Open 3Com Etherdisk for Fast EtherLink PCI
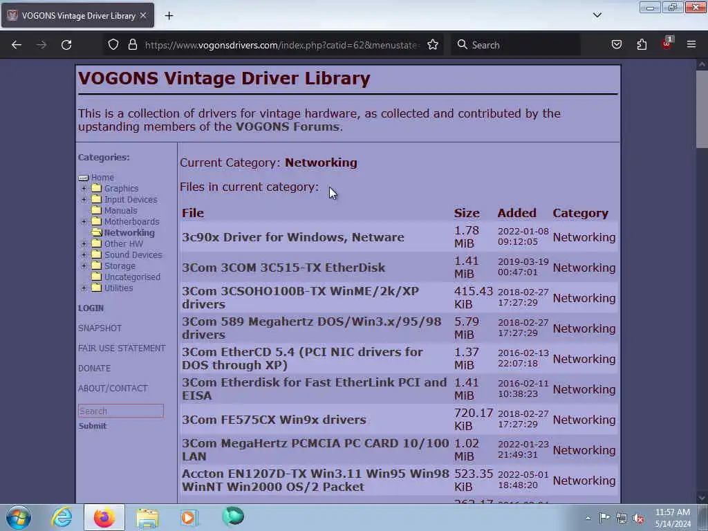708x531 pixels. tap(315, 389)
